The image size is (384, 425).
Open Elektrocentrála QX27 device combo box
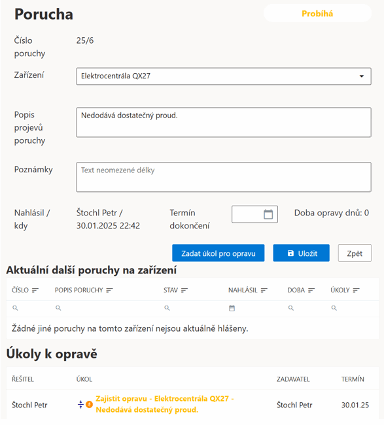[224, 76]
